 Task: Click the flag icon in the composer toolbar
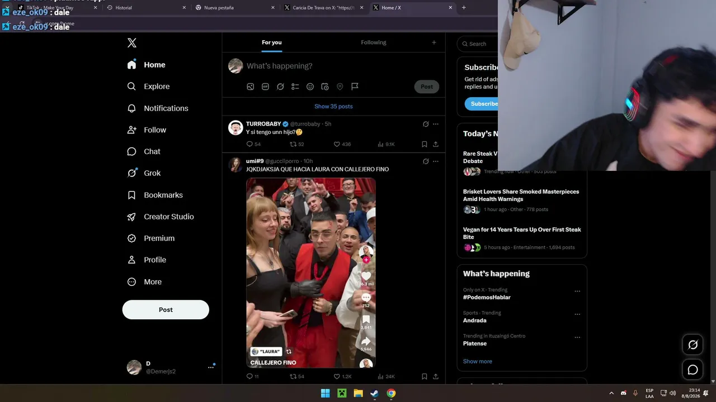point(355,87)
